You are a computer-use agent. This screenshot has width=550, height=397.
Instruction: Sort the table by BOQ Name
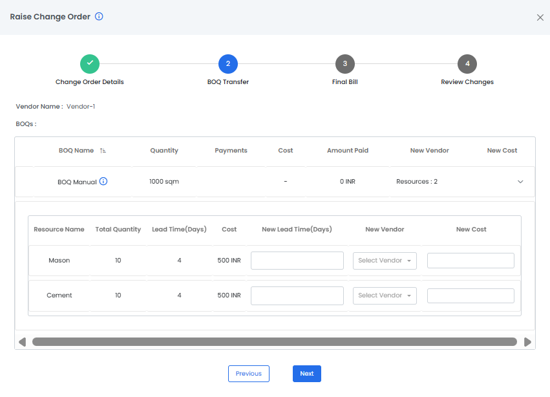103,151
